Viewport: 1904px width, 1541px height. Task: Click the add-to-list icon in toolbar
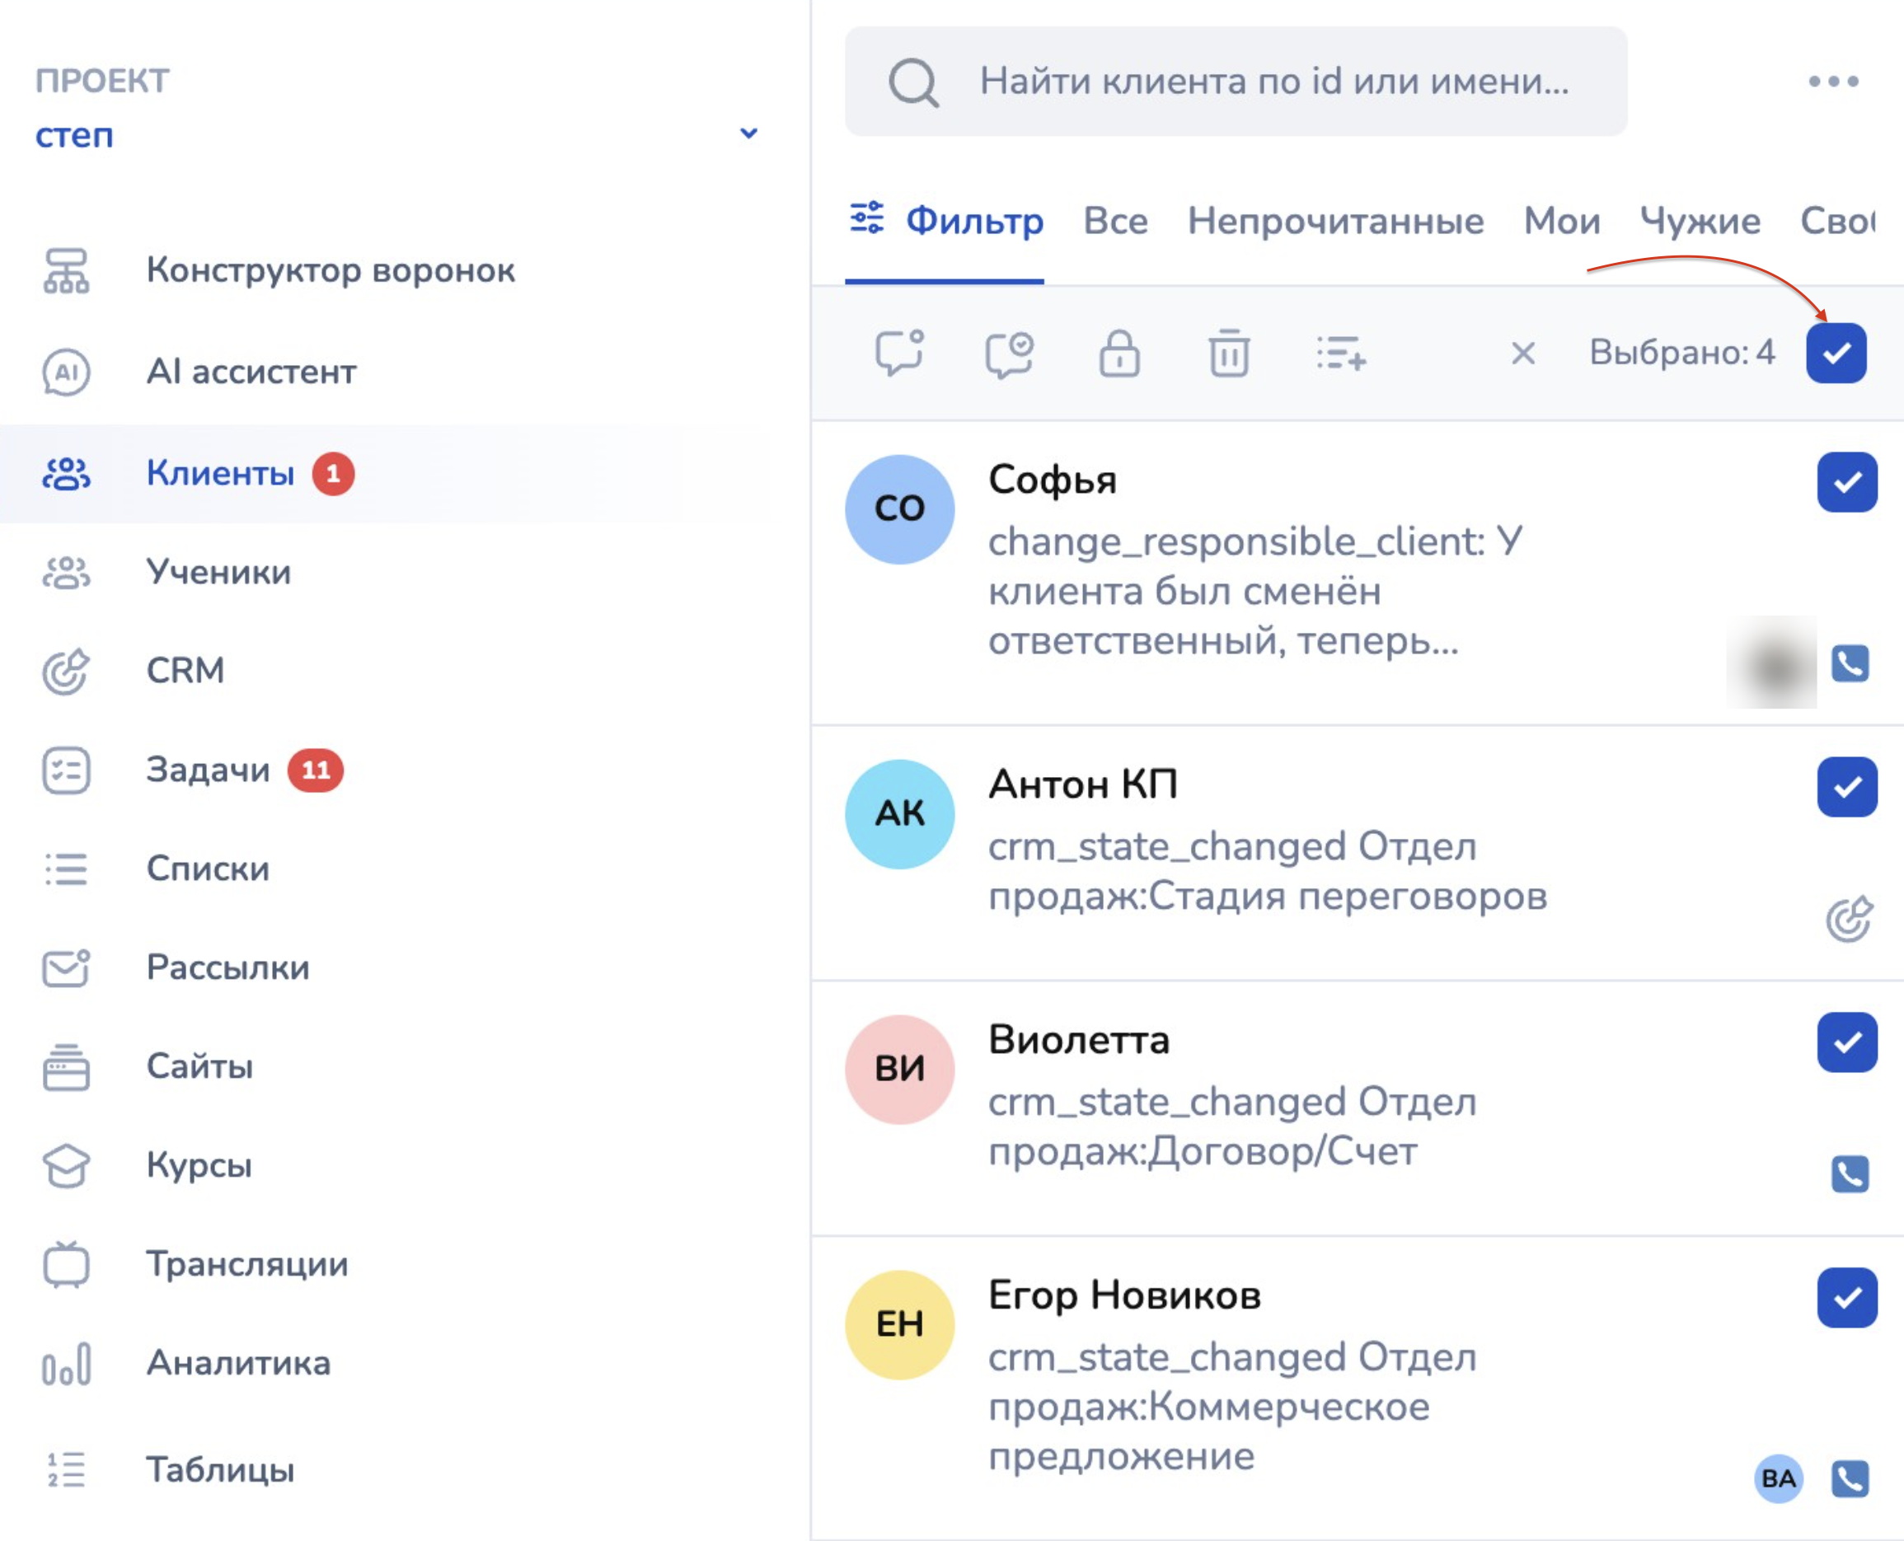click(1340, 354)
